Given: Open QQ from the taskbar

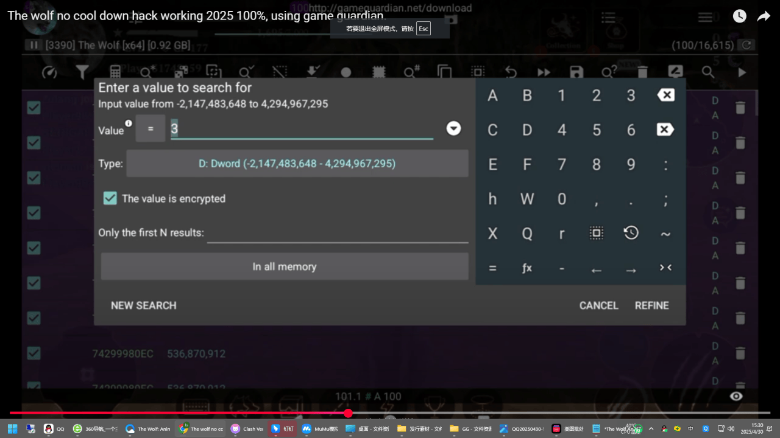Looking at the screenshot, I should [x=54, y=429].
